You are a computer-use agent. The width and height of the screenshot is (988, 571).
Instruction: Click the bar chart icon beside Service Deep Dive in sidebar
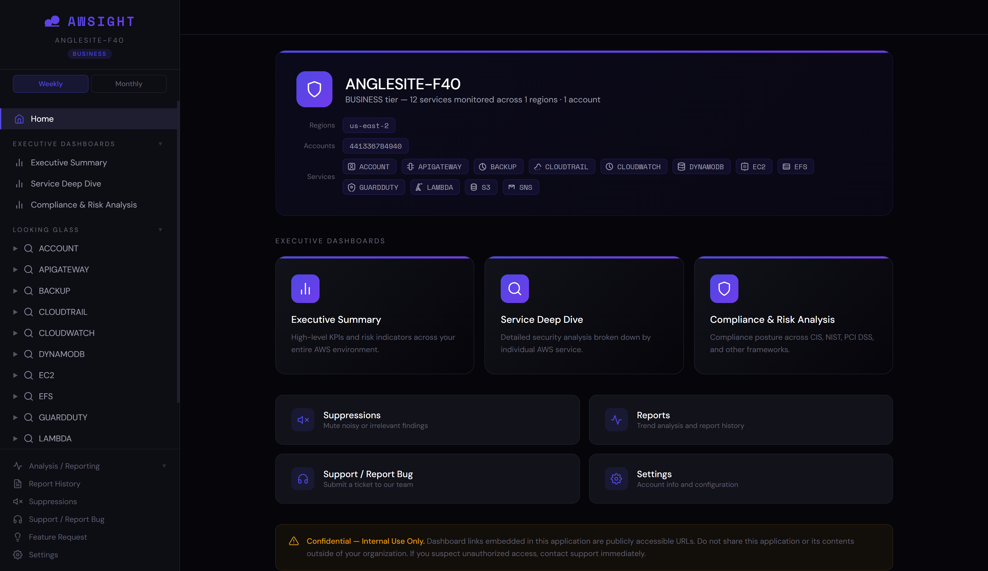[19, 184]
